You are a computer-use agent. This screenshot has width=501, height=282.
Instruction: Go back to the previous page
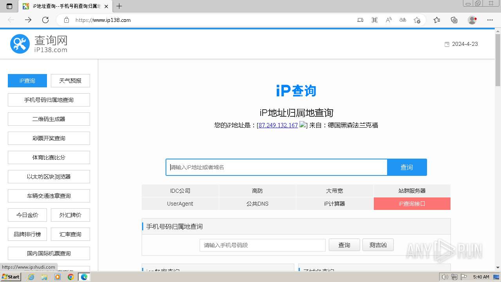pos(11,20)
